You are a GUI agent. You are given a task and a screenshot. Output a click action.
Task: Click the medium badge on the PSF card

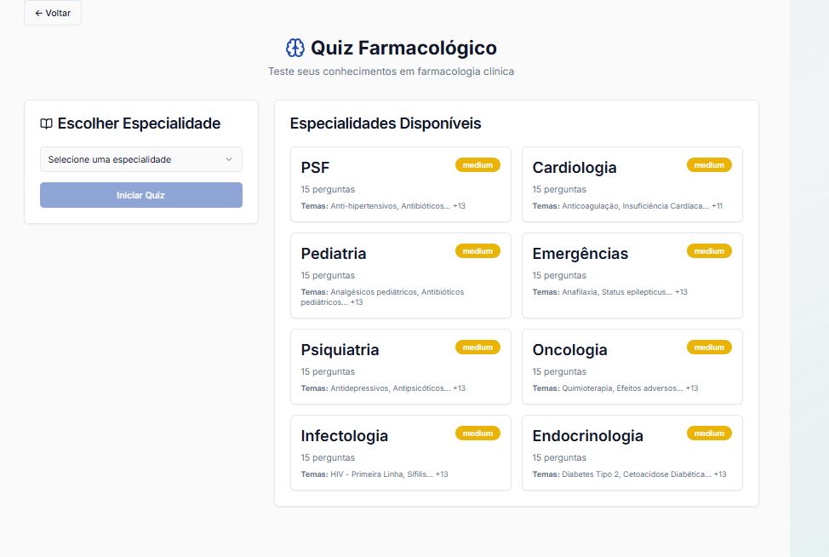477,164
